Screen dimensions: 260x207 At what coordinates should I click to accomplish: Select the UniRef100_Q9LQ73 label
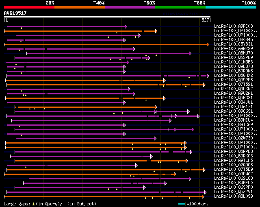click(x=233, y=66)
